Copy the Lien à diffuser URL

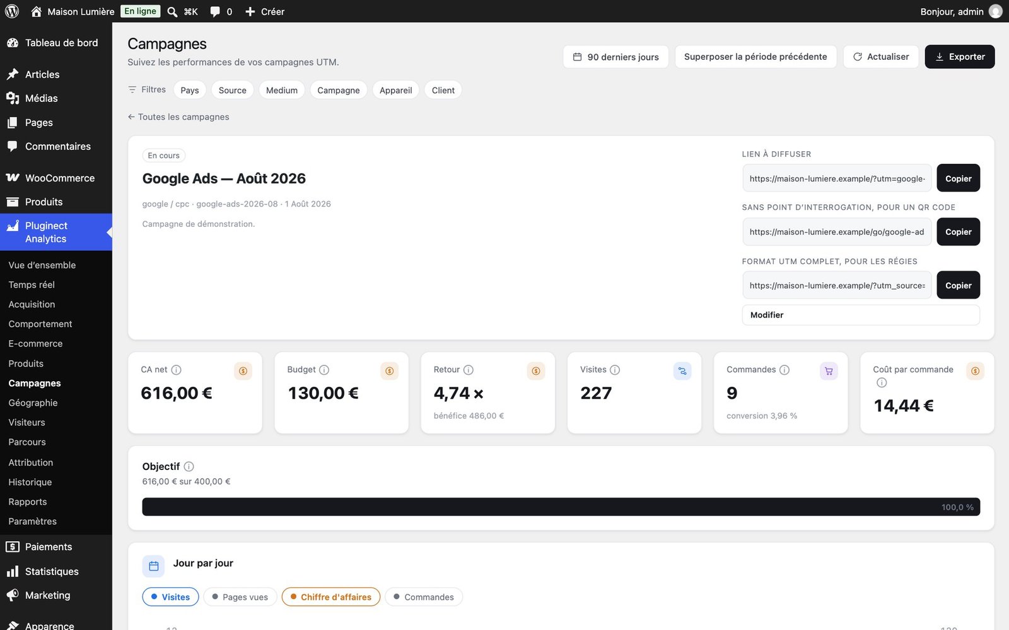pos(959,178)
